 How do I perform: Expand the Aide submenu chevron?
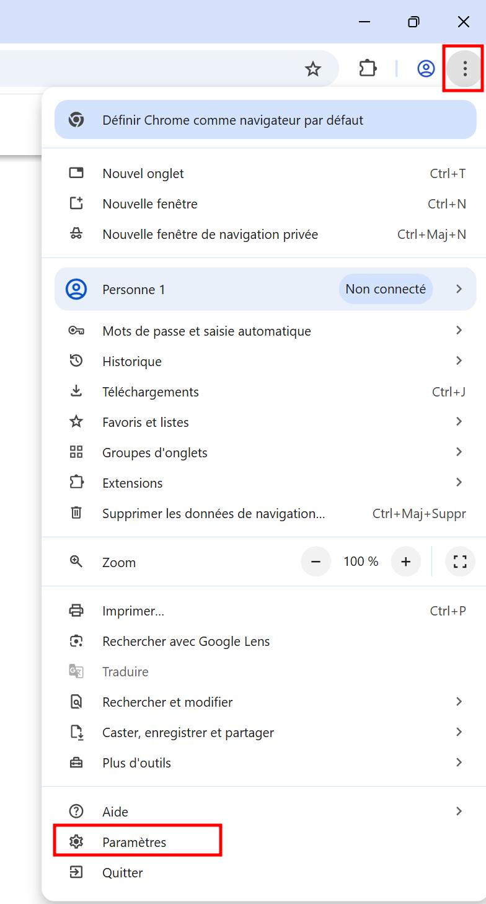[x=459, y=811]
